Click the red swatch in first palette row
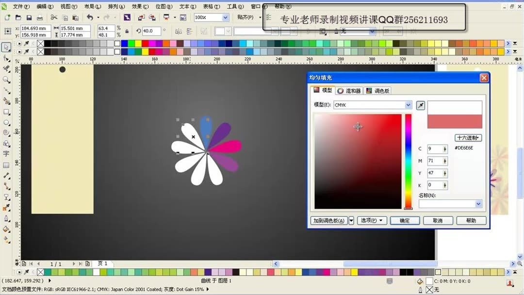This screenshot has height=295, width=524. [145, 44]
